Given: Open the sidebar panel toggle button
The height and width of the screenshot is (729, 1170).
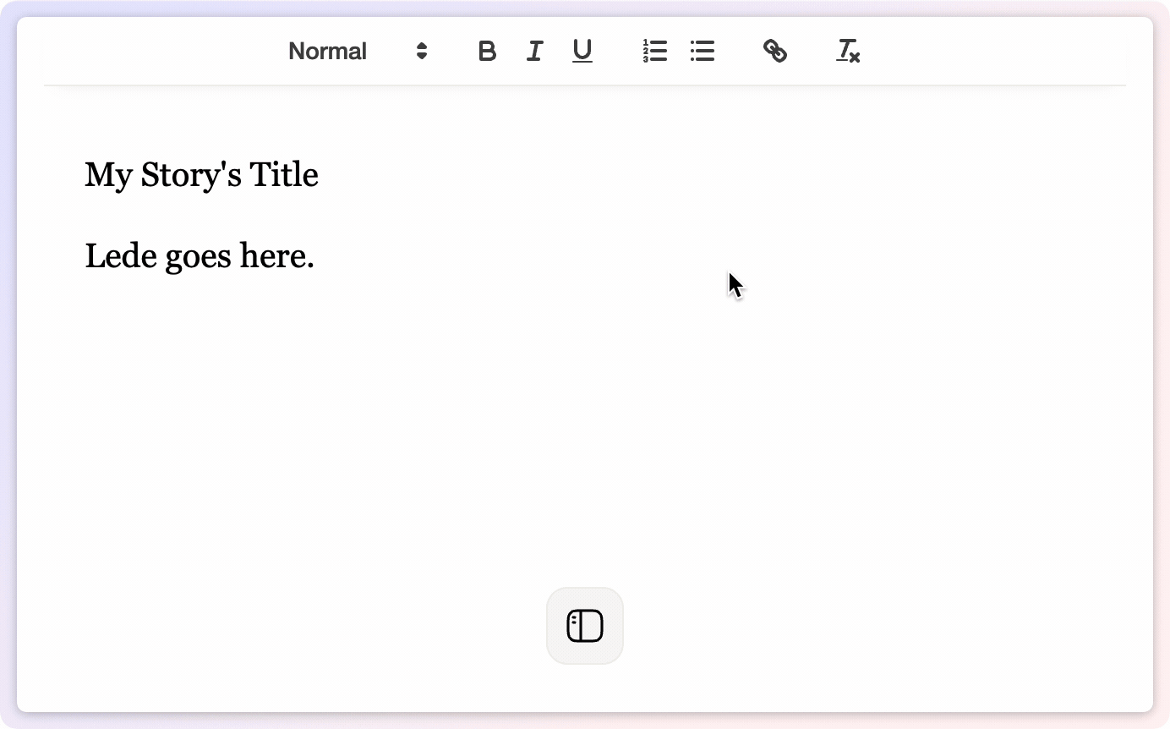Looking at the screenshot, I should (x=584, y=625).
